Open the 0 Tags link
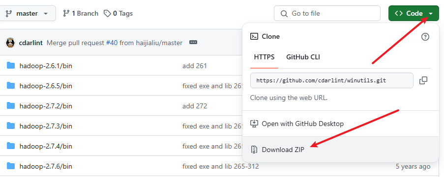Viewport: 444px width, 177px height. (118, 13)
